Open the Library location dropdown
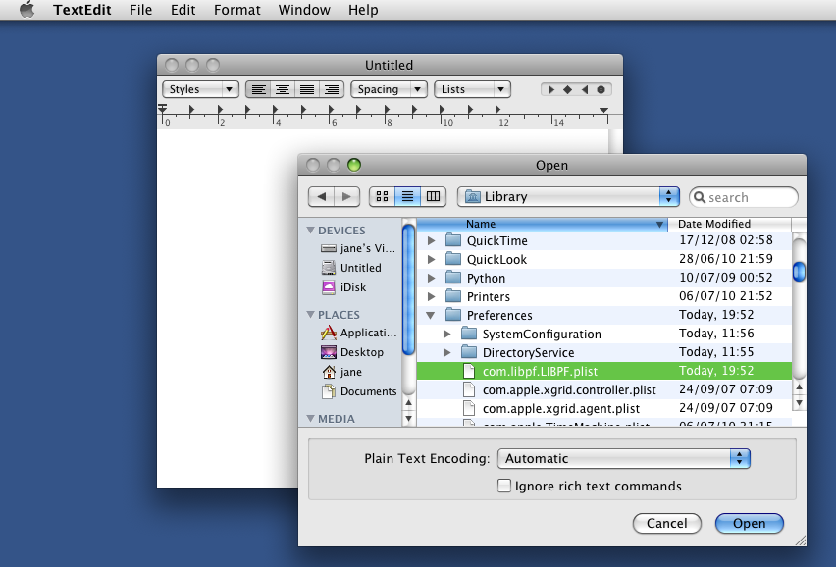 (x=569, y=196)
